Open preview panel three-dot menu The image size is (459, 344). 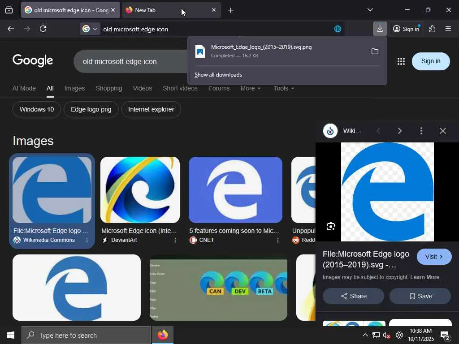[x=421, y=131]
